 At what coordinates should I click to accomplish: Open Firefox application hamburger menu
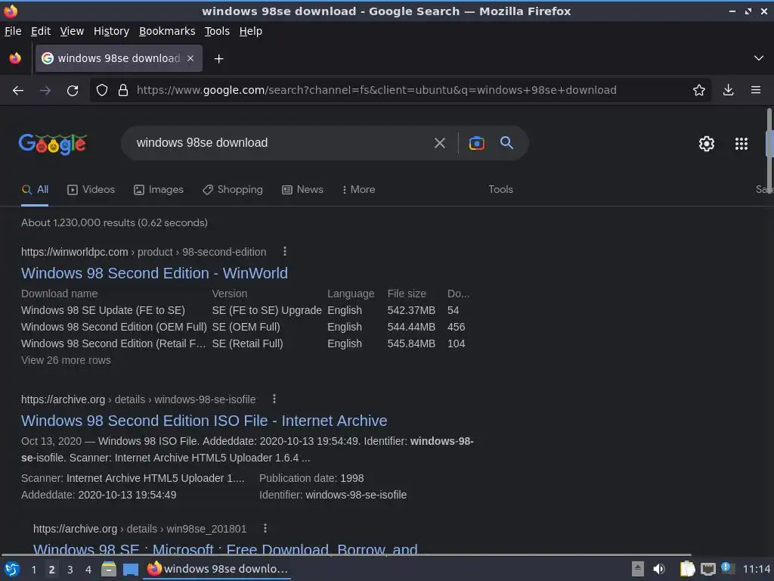(x=756, y=90)
